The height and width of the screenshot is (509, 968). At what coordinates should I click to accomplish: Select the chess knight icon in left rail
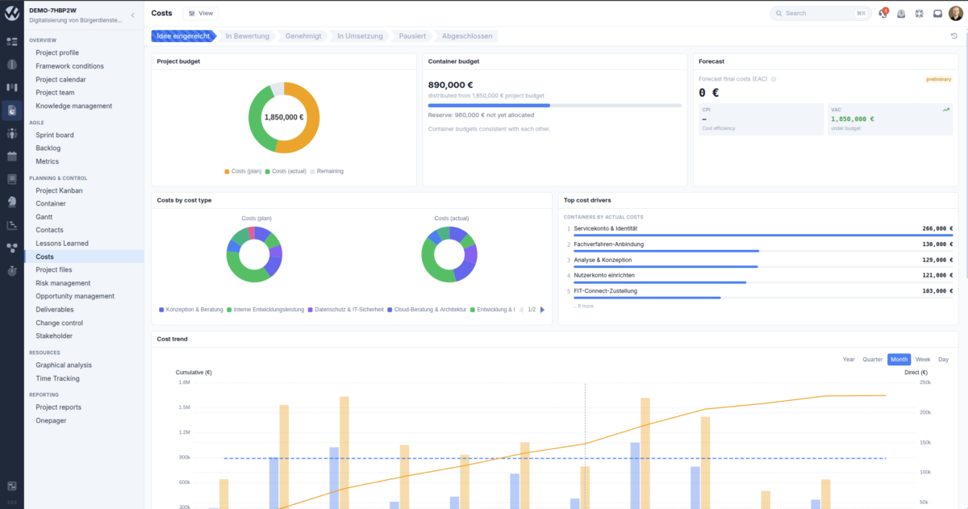[12, 202]
